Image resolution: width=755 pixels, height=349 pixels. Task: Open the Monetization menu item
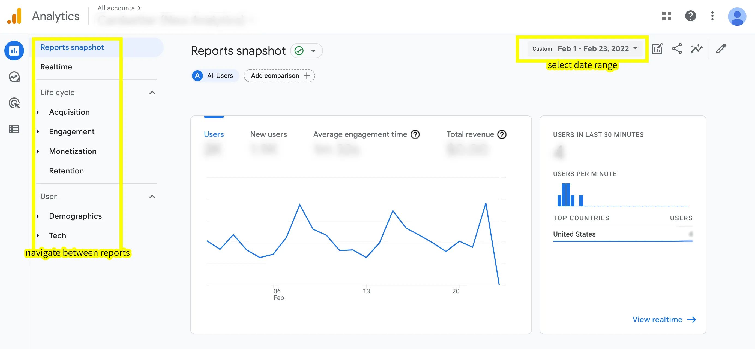[72, 151]
